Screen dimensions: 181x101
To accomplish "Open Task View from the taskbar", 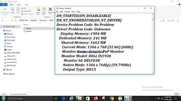I will point(56,98).
